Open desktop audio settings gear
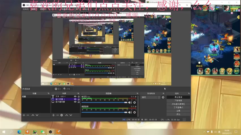241x135 pixels. (x=134, y=112)
